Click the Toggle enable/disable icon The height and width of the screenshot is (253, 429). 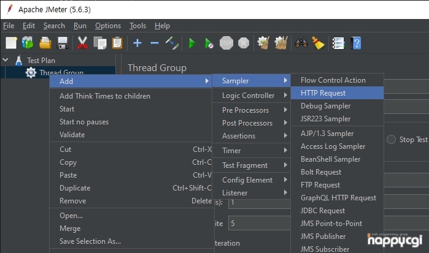(x=172, y=43)
